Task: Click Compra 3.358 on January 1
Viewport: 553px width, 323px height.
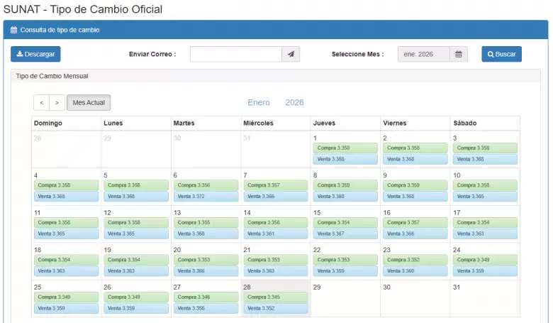Action: click(345, 148)
